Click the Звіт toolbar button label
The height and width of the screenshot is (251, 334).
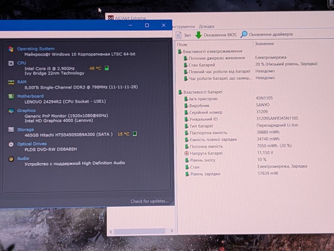tap(187, 35)
